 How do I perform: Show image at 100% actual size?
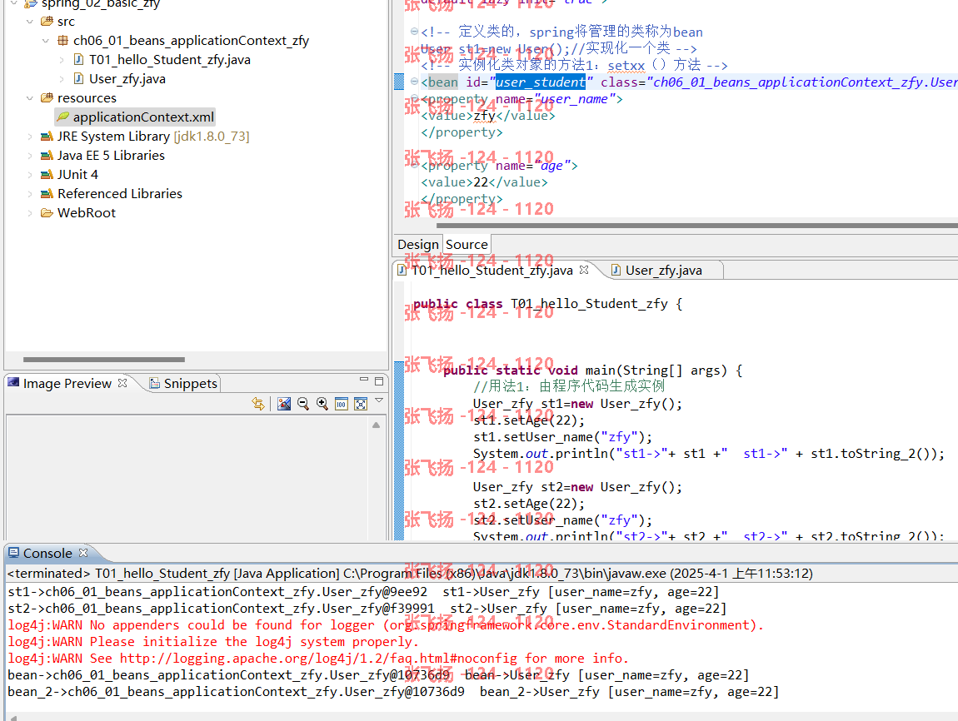coord(342,404)
